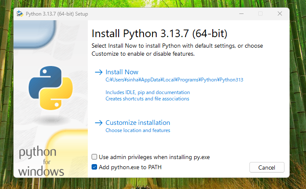Image resolution: width=306 pixels, height=189 pixels.
Task: Enable the admin privileges checkbox for py.exe
Action: (x=95, y=157)
